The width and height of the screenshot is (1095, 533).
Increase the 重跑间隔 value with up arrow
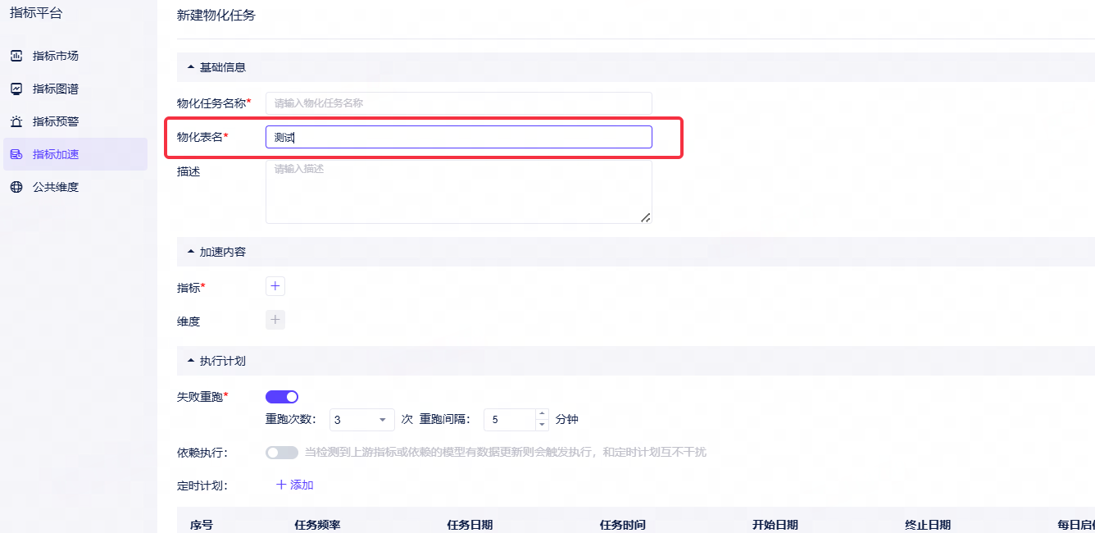pyautogui.click(x=542, y=414)
